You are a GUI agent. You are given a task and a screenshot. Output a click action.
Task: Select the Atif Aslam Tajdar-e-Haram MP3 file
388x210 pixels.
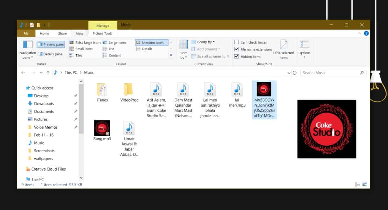156,100
